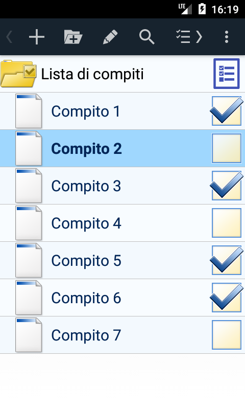The height and width of the screenshot is (409, 245).
Task: Open the three-dot overflow menu
Action: 227,37
